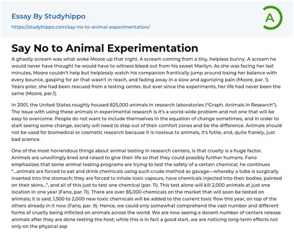
Task: Click the 'Essay By Studyhippo' heading
Action: click(48, 16)
